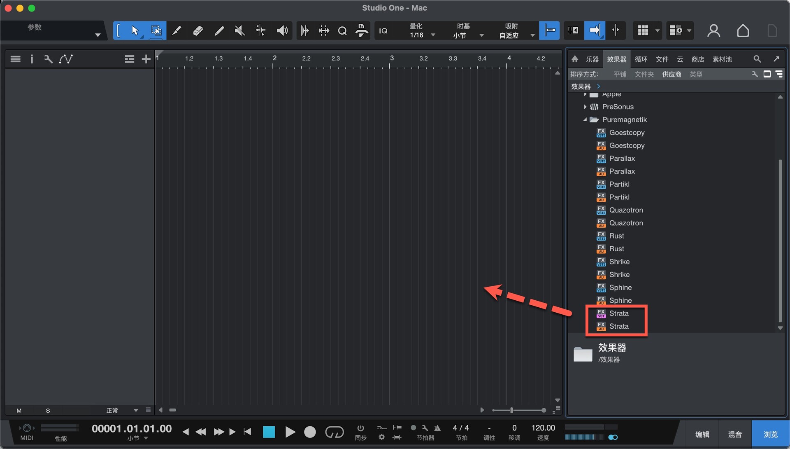Viewport: 790px width, 449px height.
Task: Select the Bend tool
Action: click(260, 30)
